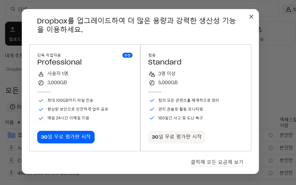Click the storage pie icon by 5,000GB
The width and height of the screenshot is (296, 185).
coord(152,83)
